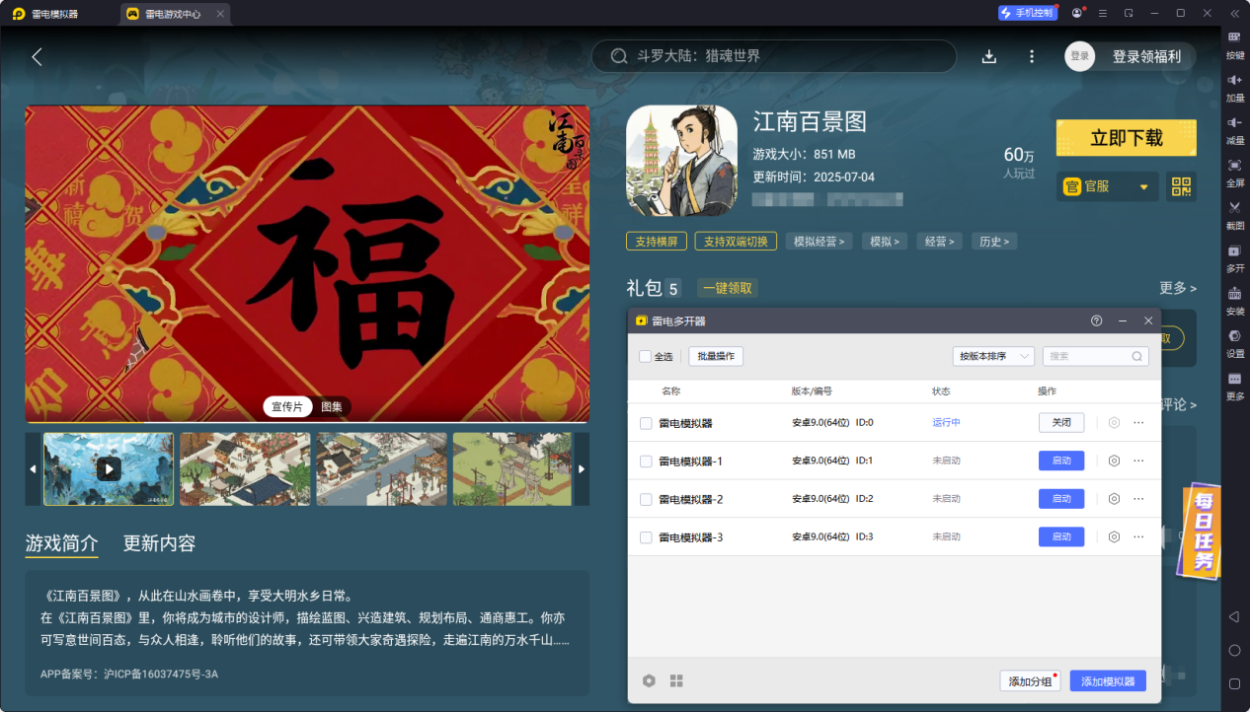Image resolution: width=1250 pixels, height=712 pixels.
Task: Open the 模拟经营 > category tag
Action: pos(820,242)
